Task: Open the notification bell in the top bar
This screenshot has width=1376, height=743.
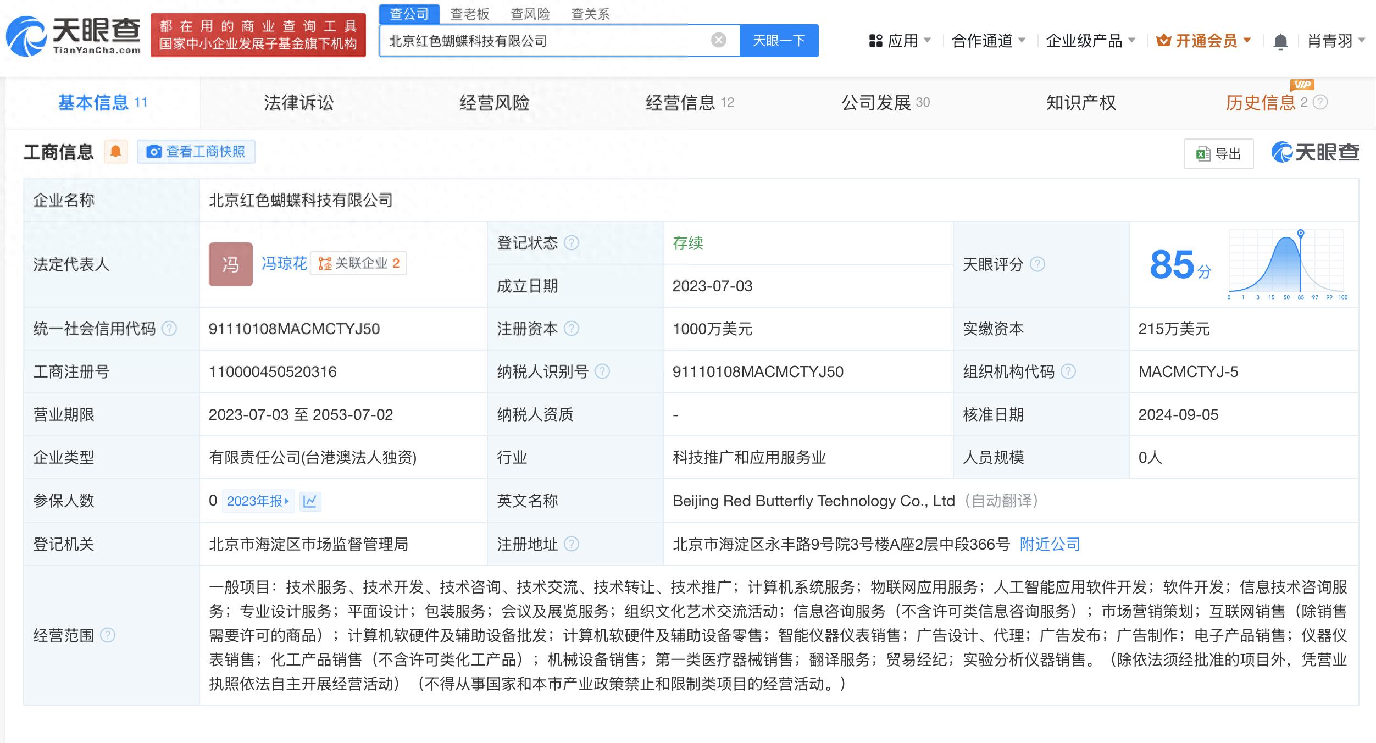Action: point(1280,41)
